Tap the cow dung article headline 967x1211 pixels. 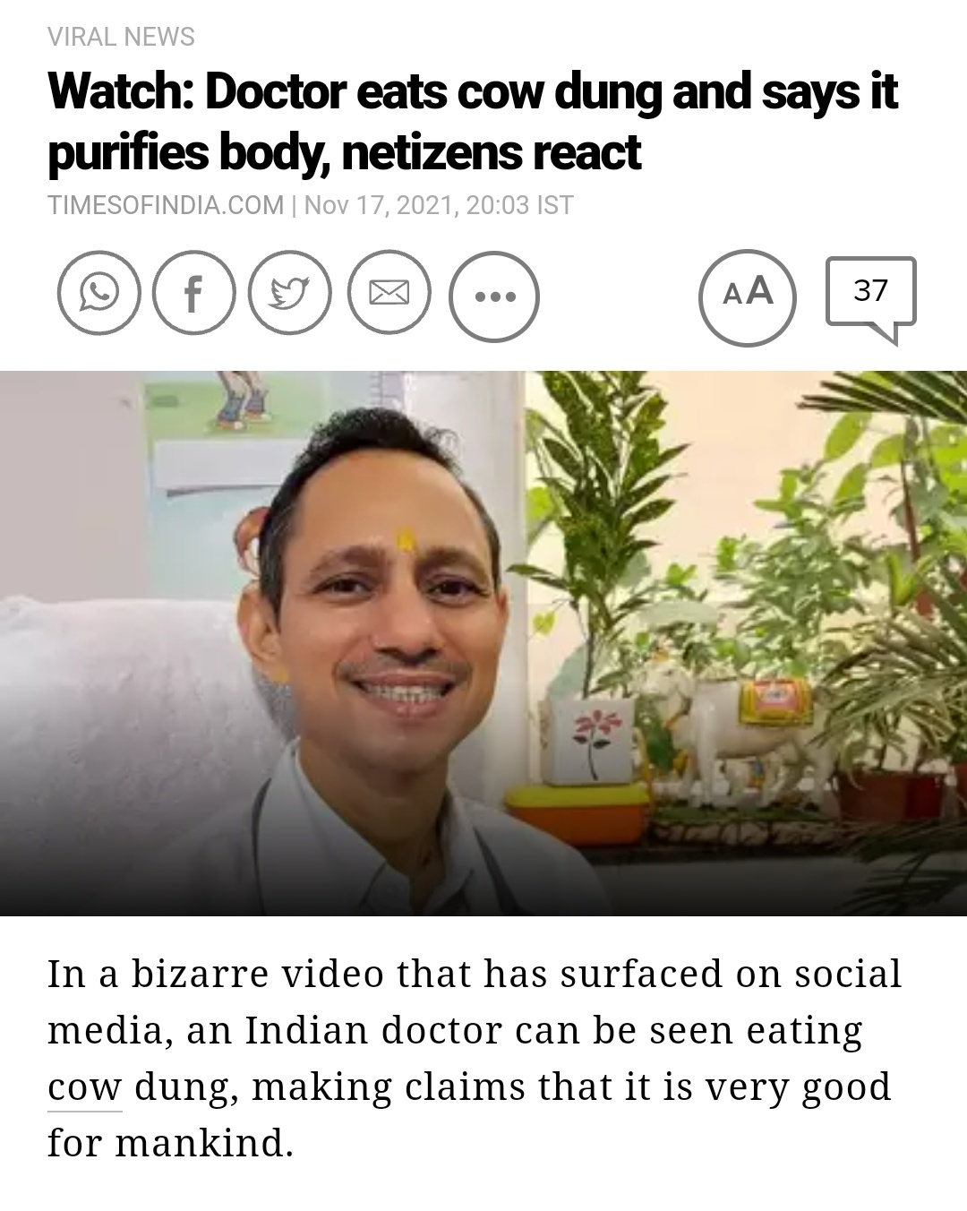coord(473,121)
